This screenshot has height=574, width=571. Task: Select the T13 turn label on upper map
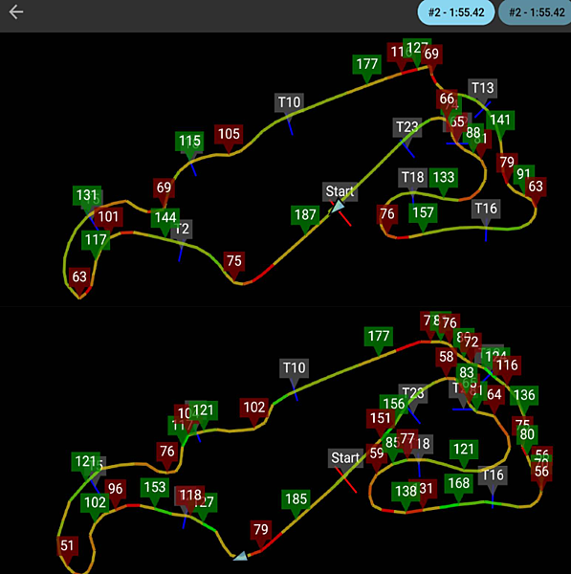[x=482, y=88]
